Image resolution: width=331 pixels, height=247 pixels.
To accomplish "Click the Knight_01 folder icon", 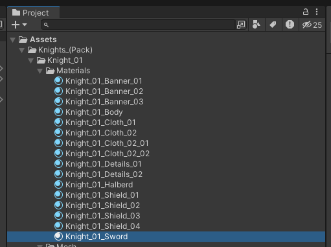I will (41, 60).
